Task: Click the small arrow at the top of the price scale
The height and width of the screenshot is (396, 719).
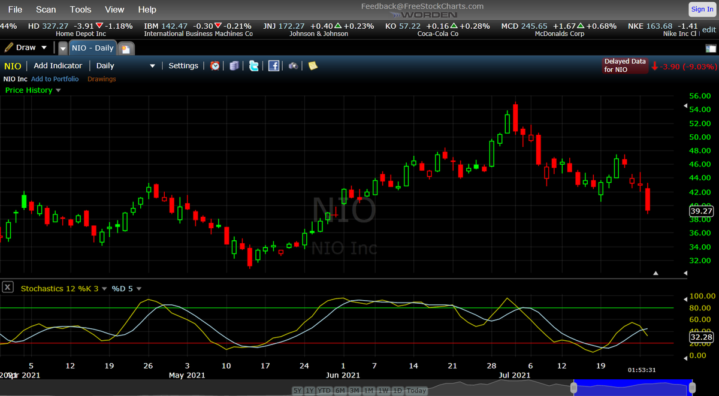Action: (x=685, y=107)
